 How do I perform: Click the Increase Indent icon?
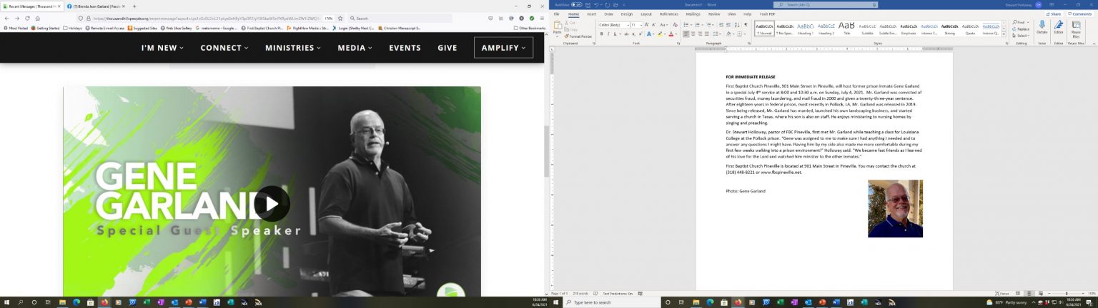728,25
